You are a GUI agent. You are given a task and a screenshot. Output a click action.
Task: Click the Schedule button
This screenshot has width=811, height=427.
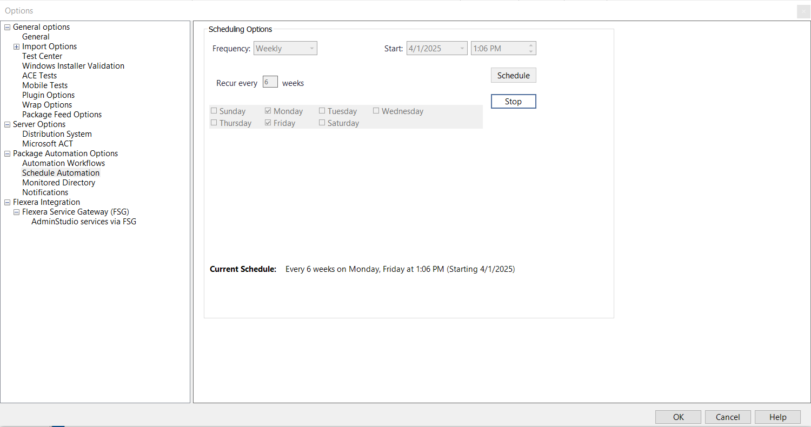(513, 76)
